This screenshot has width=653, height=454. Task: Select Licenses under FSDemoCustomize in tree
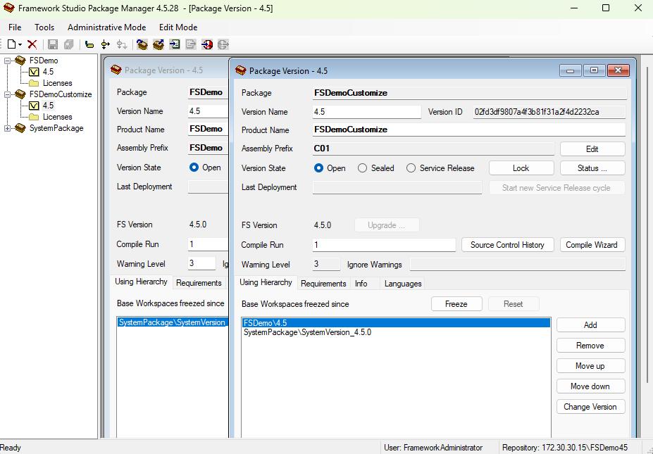point(58,117)
